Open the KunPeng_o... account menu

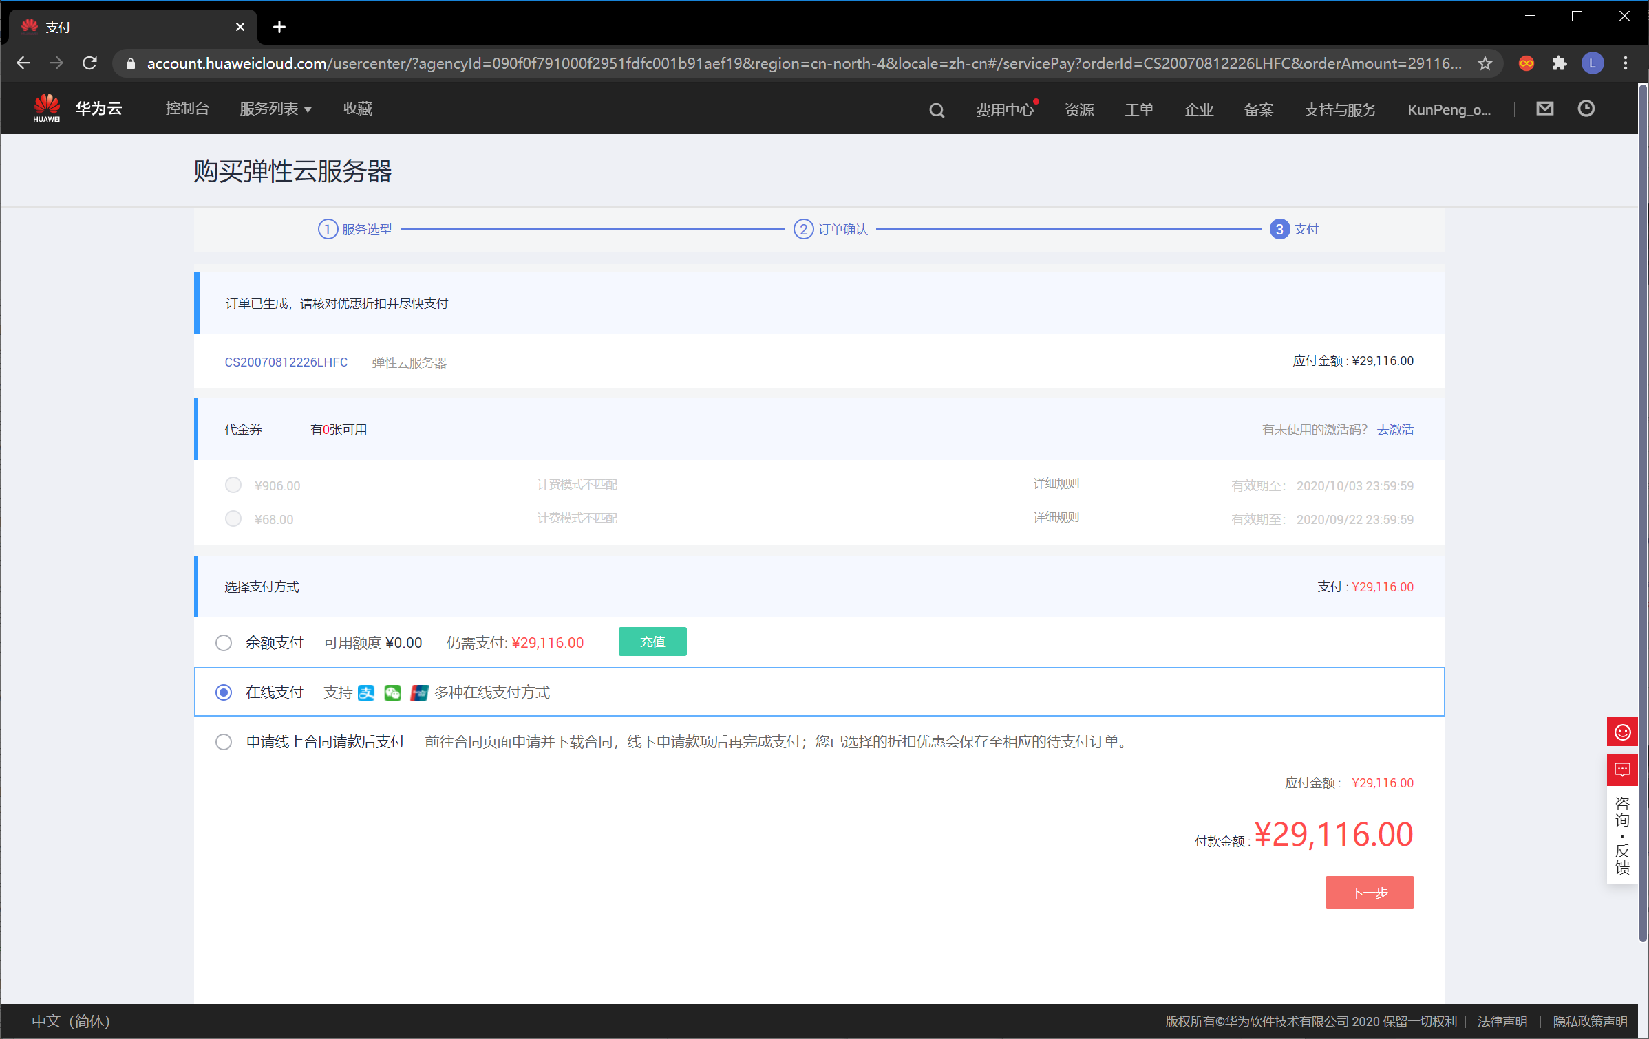pyautogui.click(x=1449, y=109)
